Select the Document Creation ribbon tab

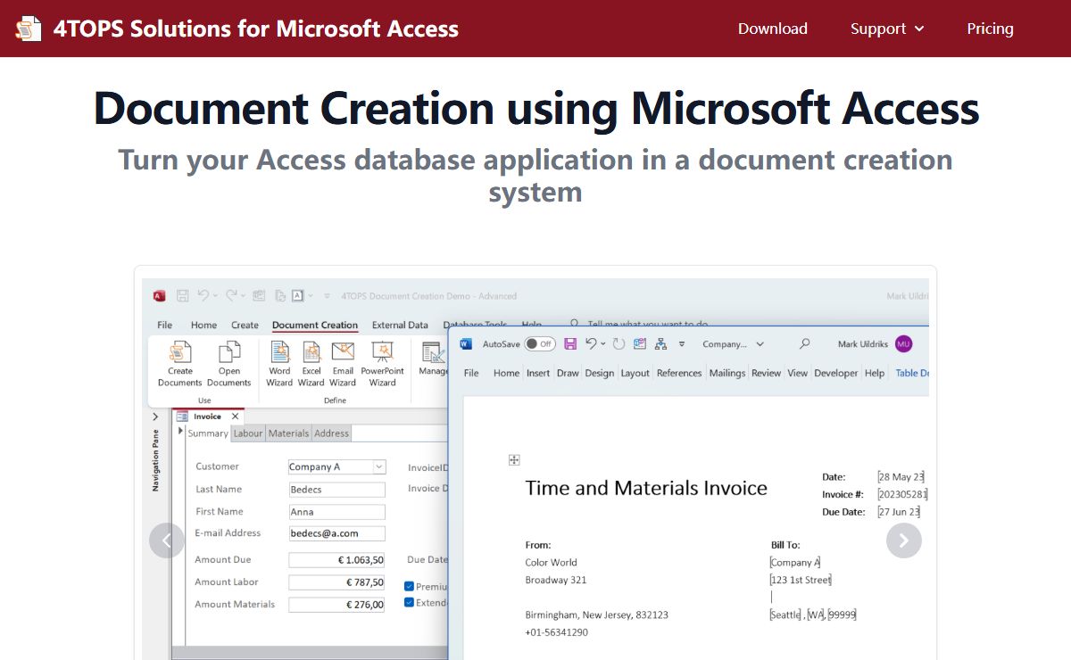(315, 325)
